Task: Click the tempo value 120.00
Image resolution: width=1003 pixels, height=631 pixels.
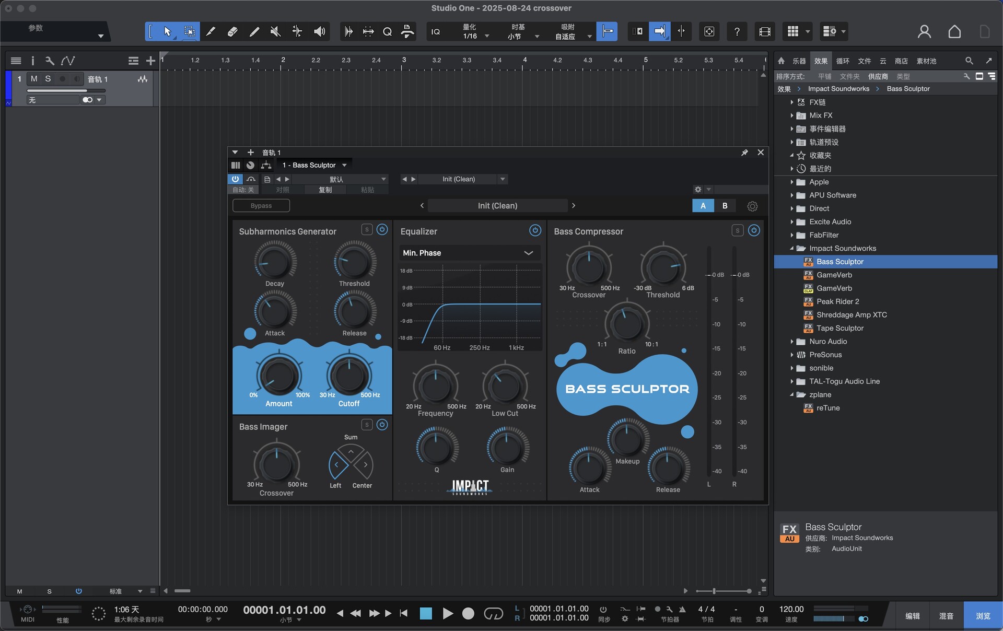Action: click(x=791, y=609)
